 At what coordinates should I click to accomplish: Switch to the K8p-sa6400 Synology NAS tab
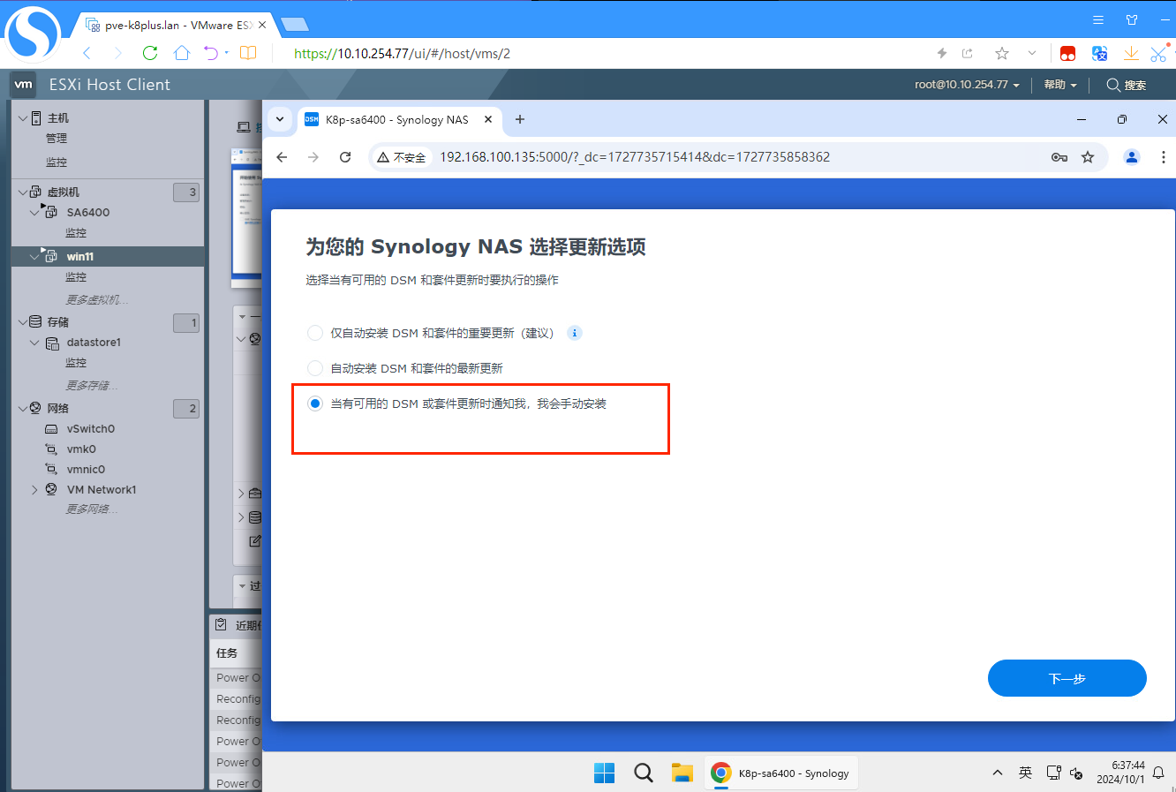397,120
